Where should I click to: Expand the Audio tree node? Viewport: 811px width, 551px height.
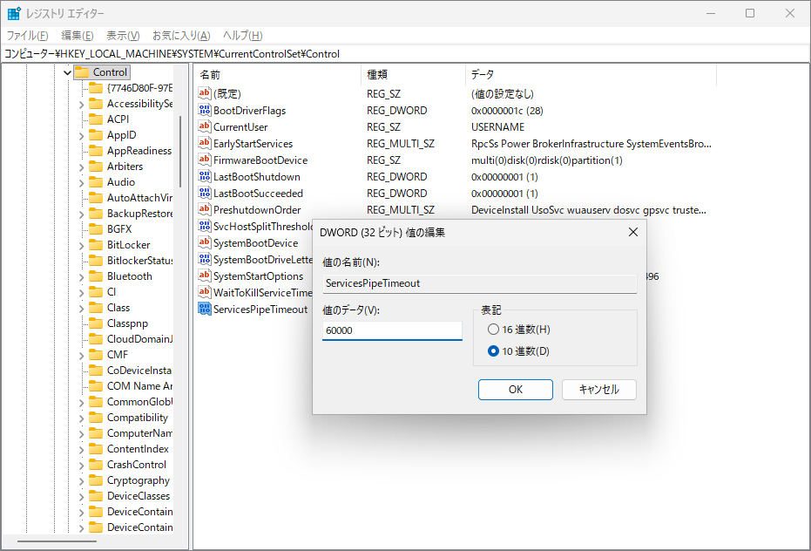pyautogui.click(x=81, y=183)
